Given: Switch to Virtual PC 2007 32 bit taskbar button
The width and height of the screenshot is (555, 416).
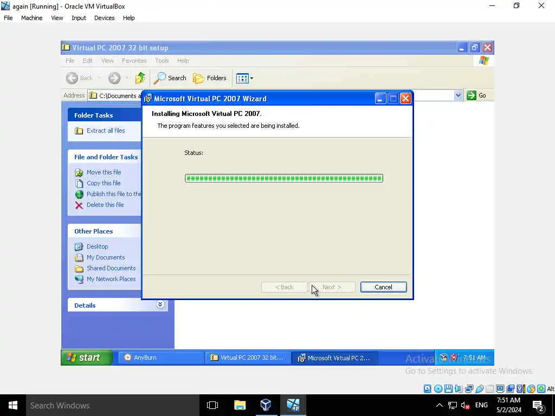Looking at the screenshot, I should [x=248, y=357].
